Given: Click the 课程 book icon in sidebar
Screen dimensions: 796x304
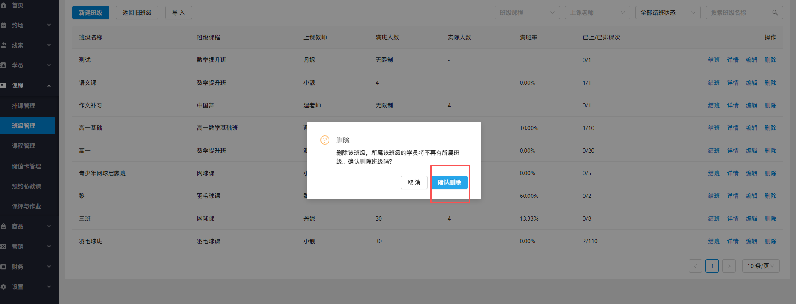Looking at the screenshot, I should click(x=3, y=86).
